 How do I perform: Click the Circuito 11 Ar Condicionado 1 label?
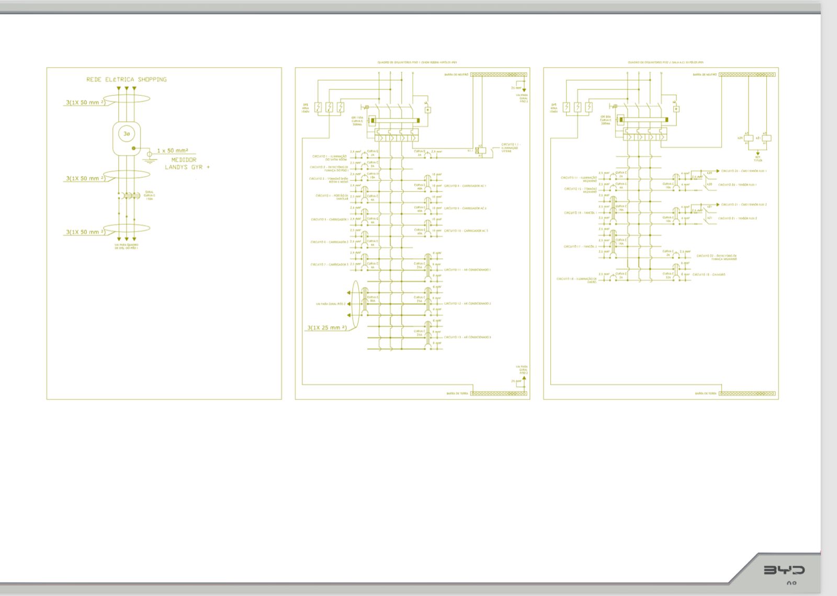[467, 270]
